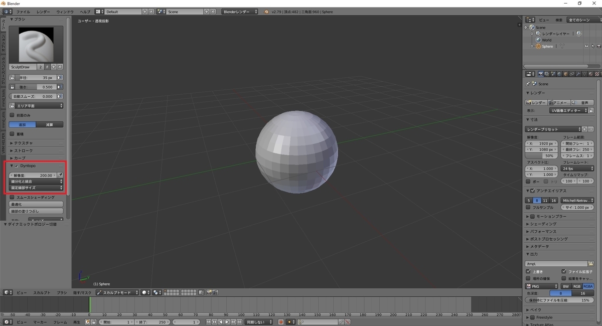Open the Modifiers wrench tab icon
The image size is (602, 326).
point(578,74)
